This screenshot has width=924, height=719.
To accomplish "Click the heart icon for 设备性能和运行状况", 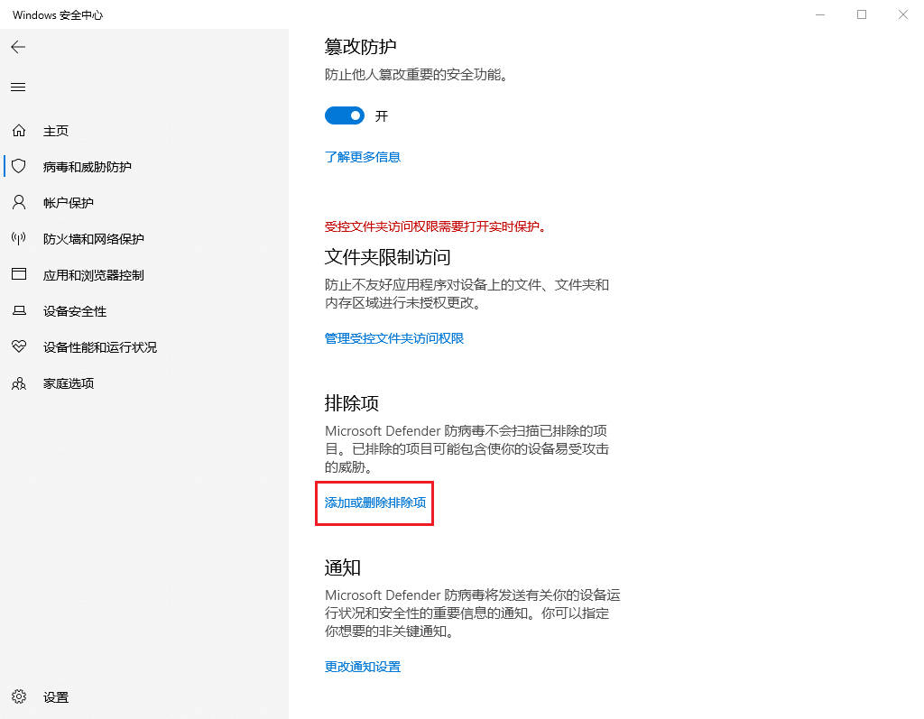I will click(18, 346).
